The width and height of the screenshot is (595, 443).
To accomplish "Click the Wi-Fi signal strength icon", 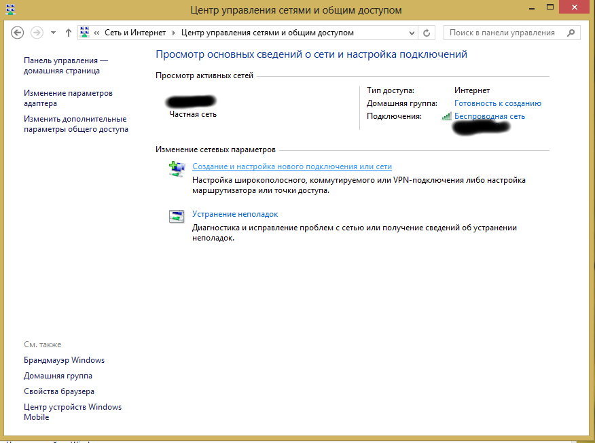I will (447, 116).
